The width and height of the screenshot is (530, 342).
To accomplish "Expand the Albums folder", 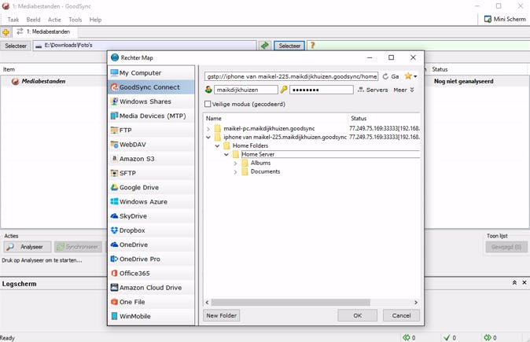I will click(x=236, y=164).
